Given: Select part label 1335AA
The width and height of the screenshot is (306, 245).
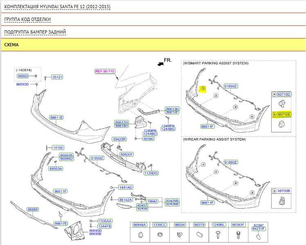Looking at the screenshot, I should click(105, 221).
